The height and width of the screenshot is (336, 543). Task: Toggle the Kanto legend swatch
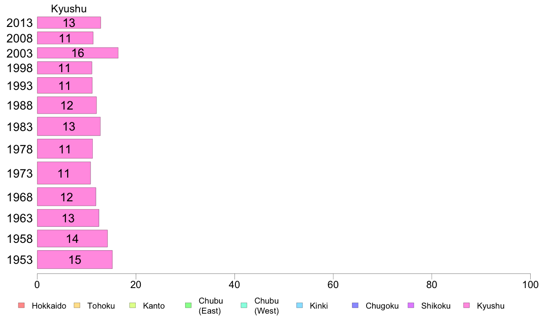pos(133,305)
